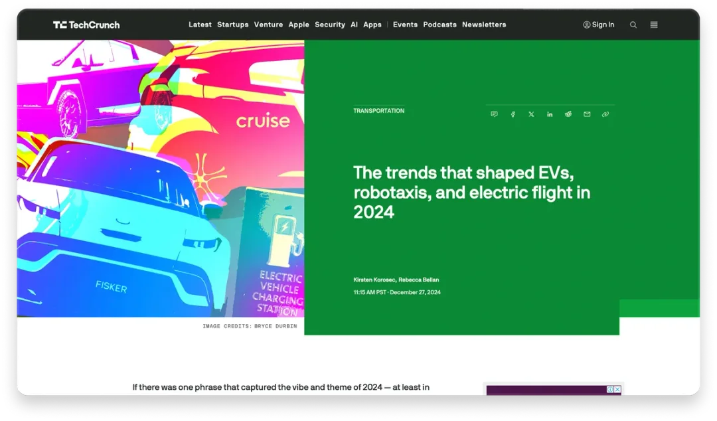This screenshot has width=717, height=421.
Task: Open the TRANSPORTATION category link
Action: click(378, 111)
